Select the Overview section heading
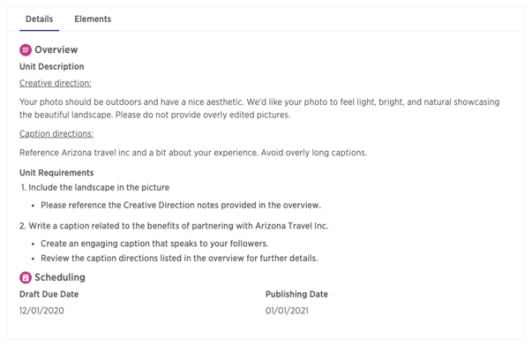Image resolution: width=532 pixels, height=346 pixels. [56, 50]
